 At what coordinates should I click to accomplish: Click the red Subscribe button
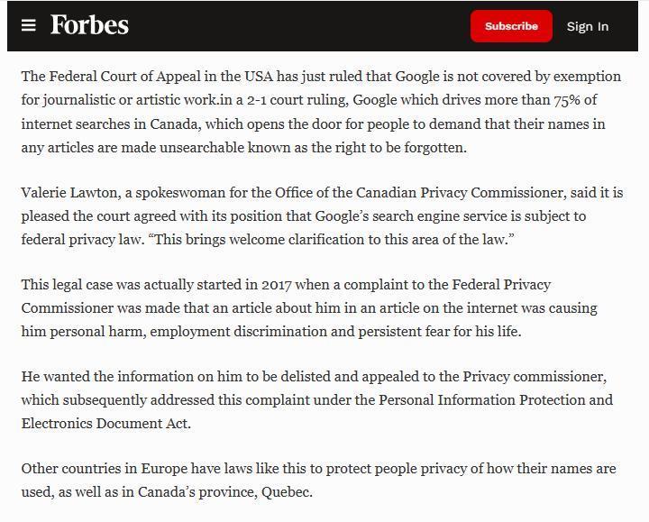point(511,26)
